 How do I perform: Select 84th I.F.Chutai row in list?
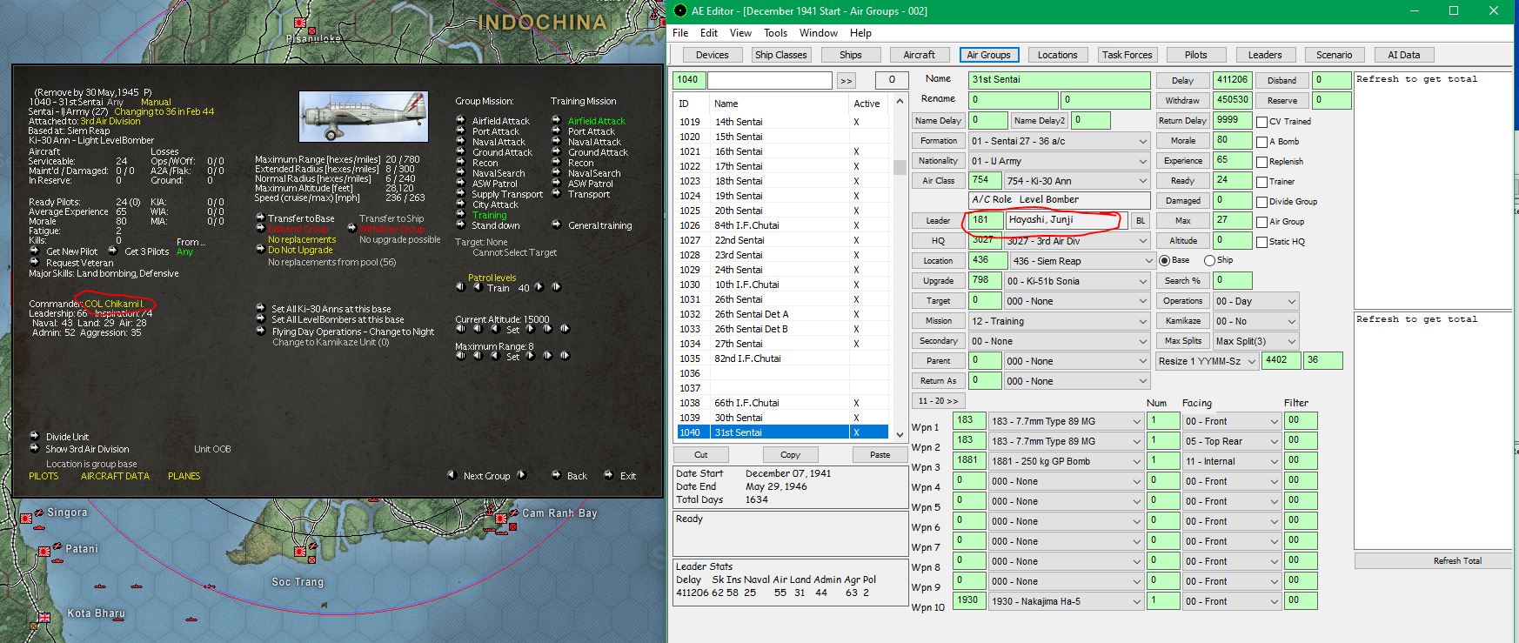[x=781, y=225]
